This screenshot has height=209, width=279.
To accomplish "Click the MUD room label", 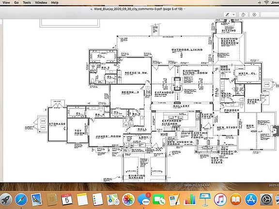I will (164, 134).
